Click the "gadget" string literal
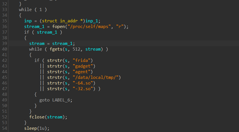239x132 pixels. pos(83,66)
